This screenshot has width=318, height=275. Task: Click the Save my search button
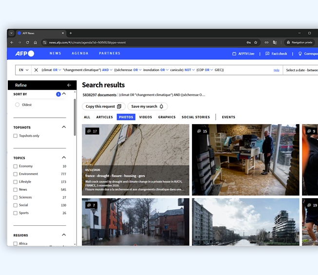click(148, 107)
